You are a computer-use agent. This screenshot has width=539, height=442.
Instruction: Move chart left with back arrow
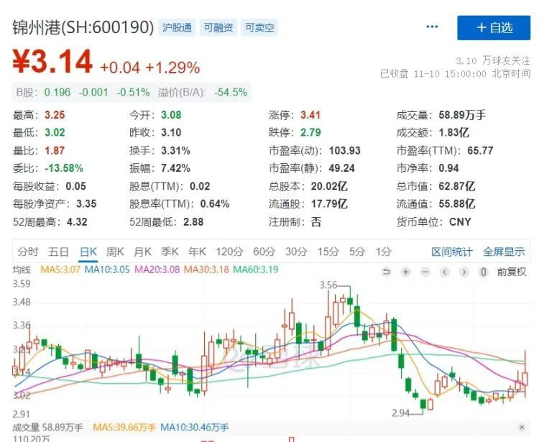tap(445, 272)
